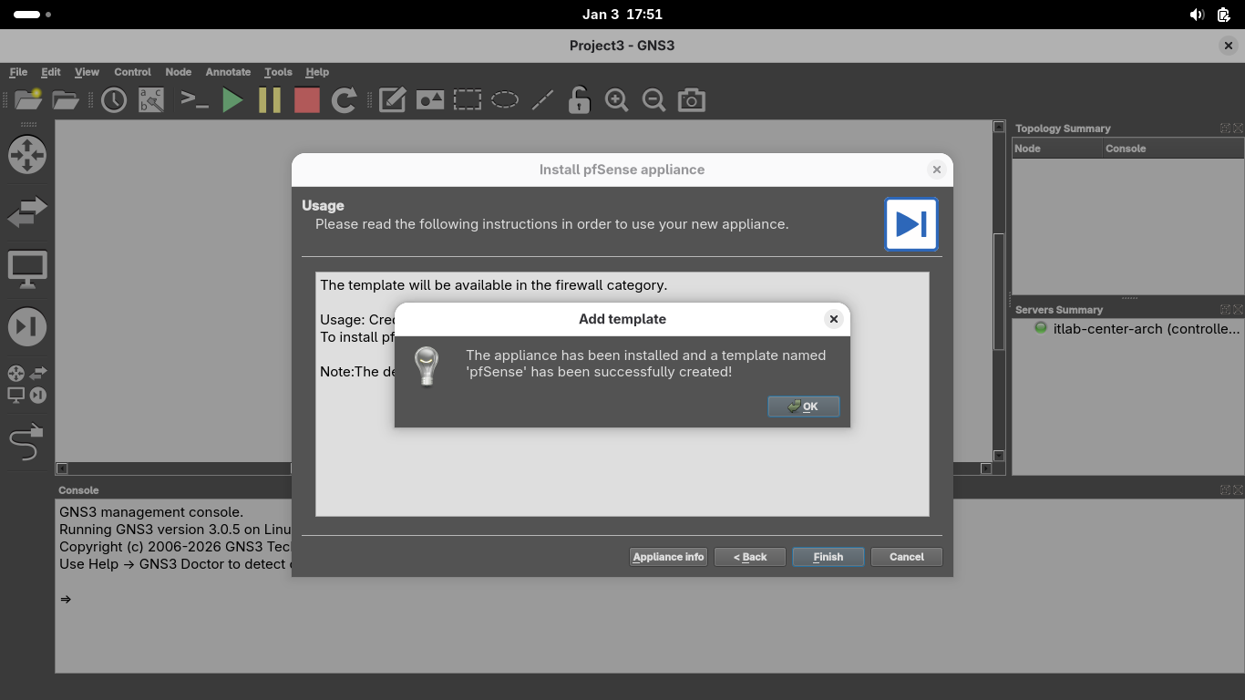Take a screenshot with camera icon
1245x700 pixels.
pyautogui.click(x=691, y=100)
